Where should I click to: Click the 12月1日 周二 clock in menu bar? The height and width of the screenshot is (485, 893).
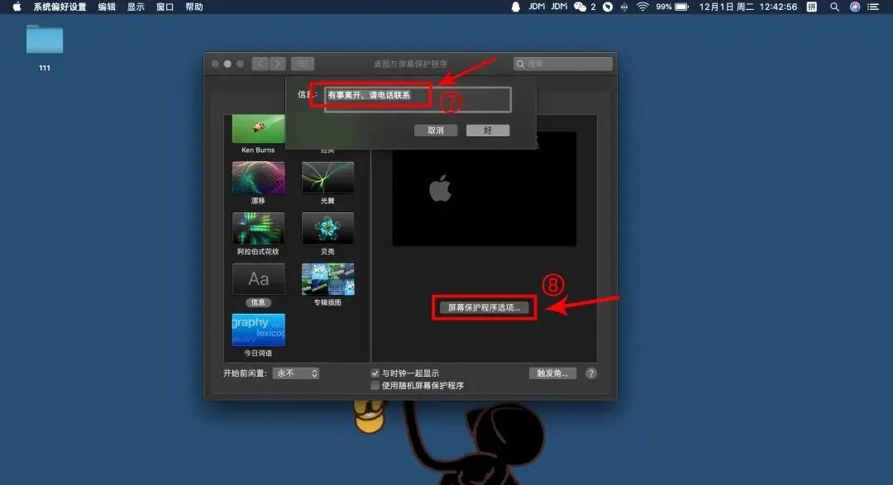[747, 7]
